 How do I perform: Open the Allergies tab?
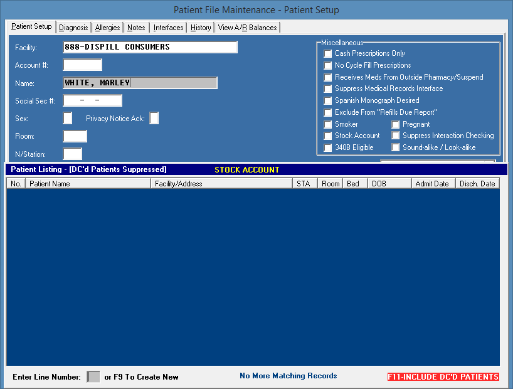coord(107,27)
